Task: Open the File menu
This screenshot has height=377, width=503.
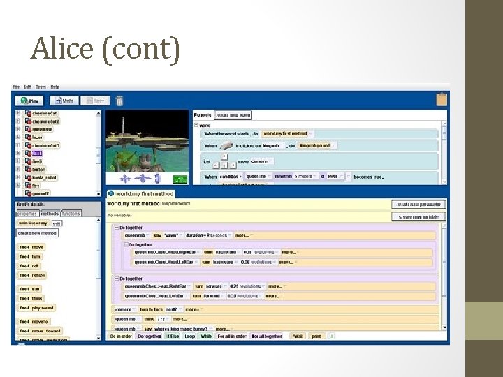Action: 16,87
